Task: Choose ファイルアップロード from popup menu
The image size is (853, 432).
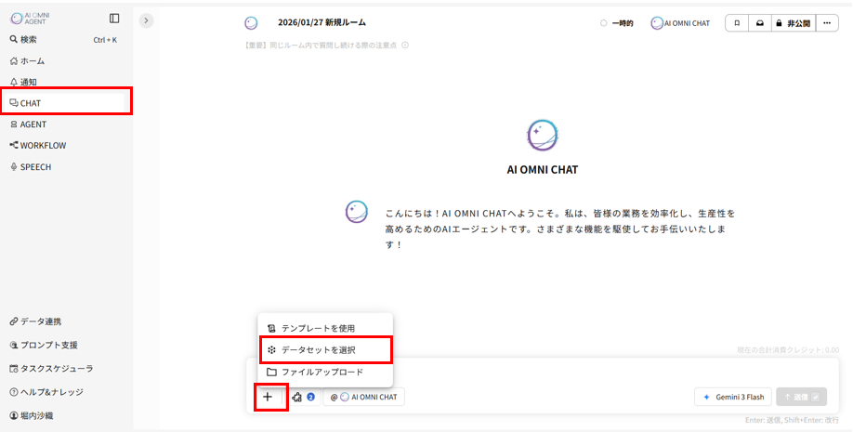Action: coord(325,373)
